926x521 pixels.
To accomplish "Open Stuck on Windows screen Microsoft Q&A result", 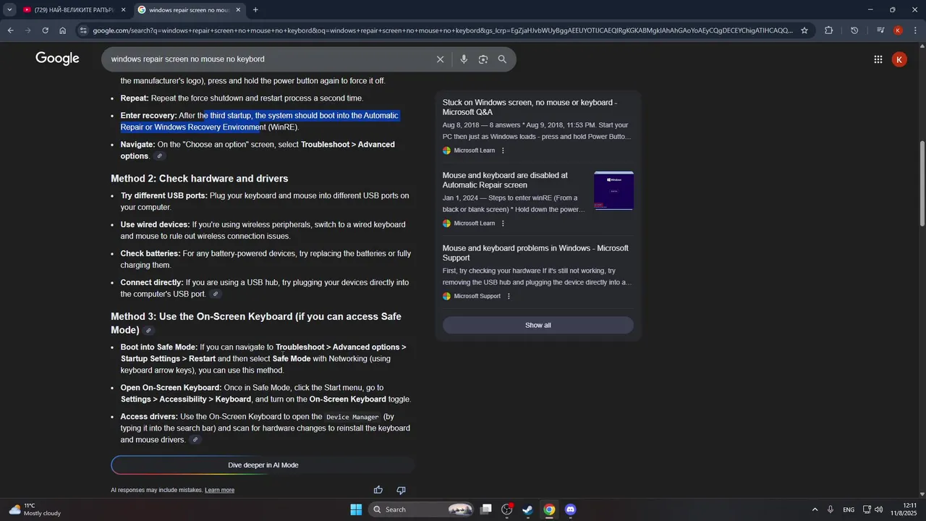I will 530,107.
